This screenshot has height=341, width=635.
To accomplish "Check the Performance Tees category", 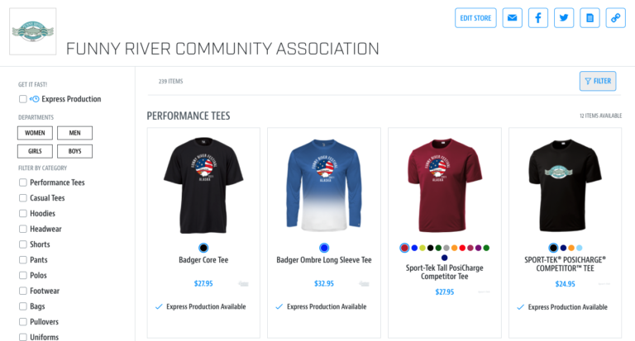I will (x=23, y=182).
